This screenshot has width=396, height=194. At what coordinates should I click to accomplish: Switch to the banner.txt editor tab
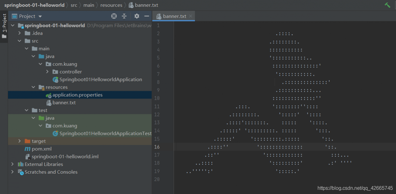(174, 16)
